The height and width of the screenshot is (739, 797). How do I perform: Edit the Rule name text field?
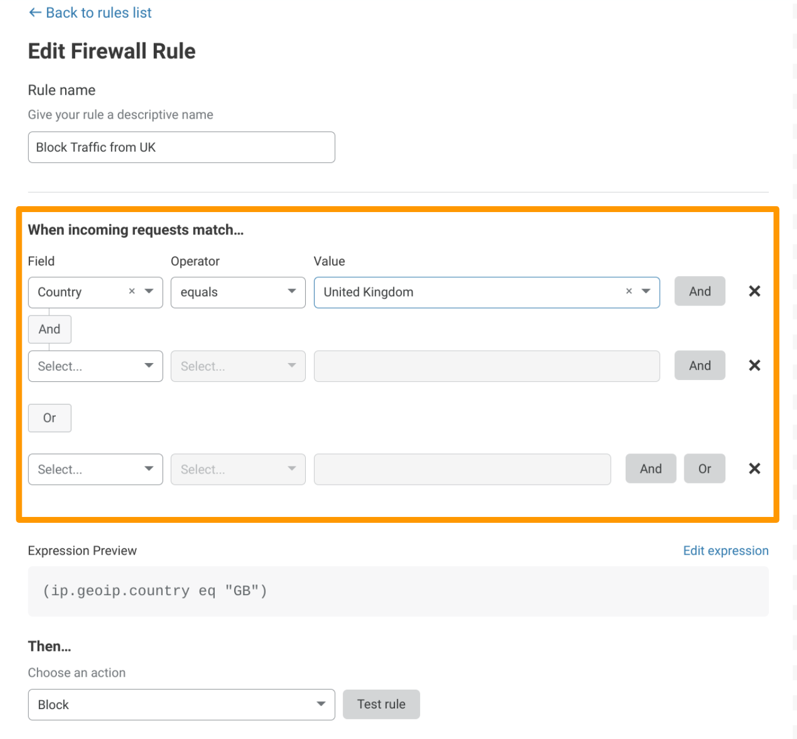181,147
